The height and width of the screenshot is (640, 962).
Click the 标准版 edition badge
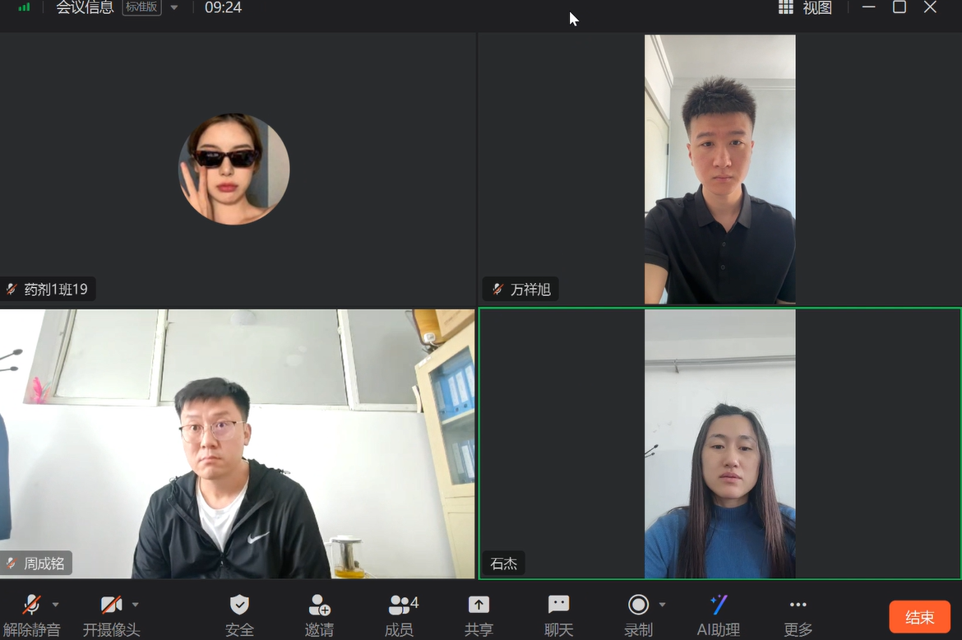(x=141, y=7)
